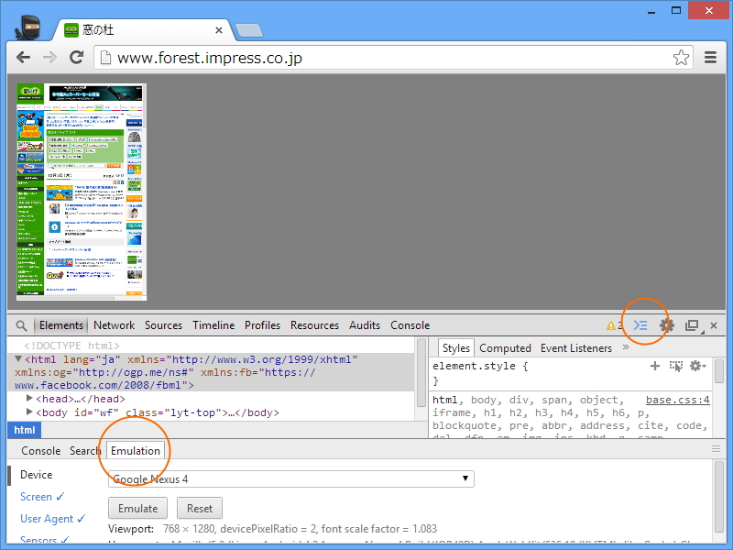Viewport: 733px width, 550px height.
Task: Expand the head element node
Action: point(29,399)
